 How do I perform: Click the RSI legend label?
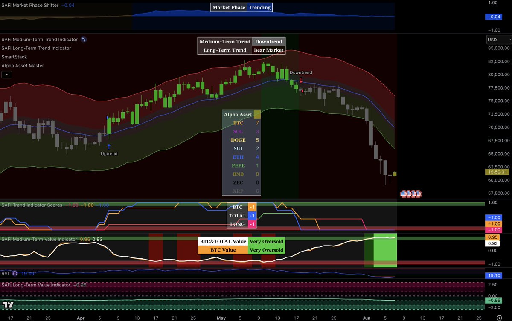coord(6,273)
